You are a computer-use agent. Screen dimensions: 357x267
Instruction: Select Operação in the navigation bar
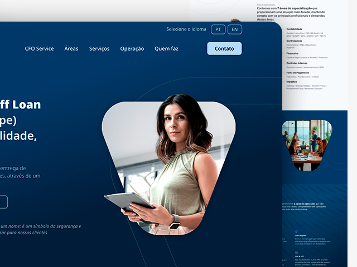[x=132, y=49]
